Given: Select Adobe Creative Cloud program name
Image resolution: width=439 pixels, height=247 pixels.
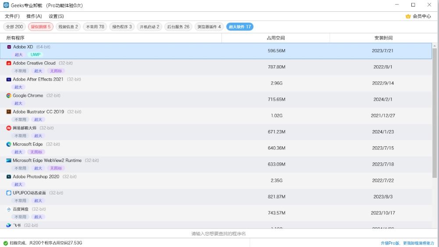Looking at the screenshot, I should click(34, 63).
